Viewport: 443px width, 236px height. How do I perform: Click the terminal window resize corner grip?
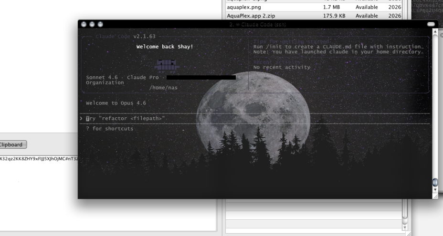point(435,196)
